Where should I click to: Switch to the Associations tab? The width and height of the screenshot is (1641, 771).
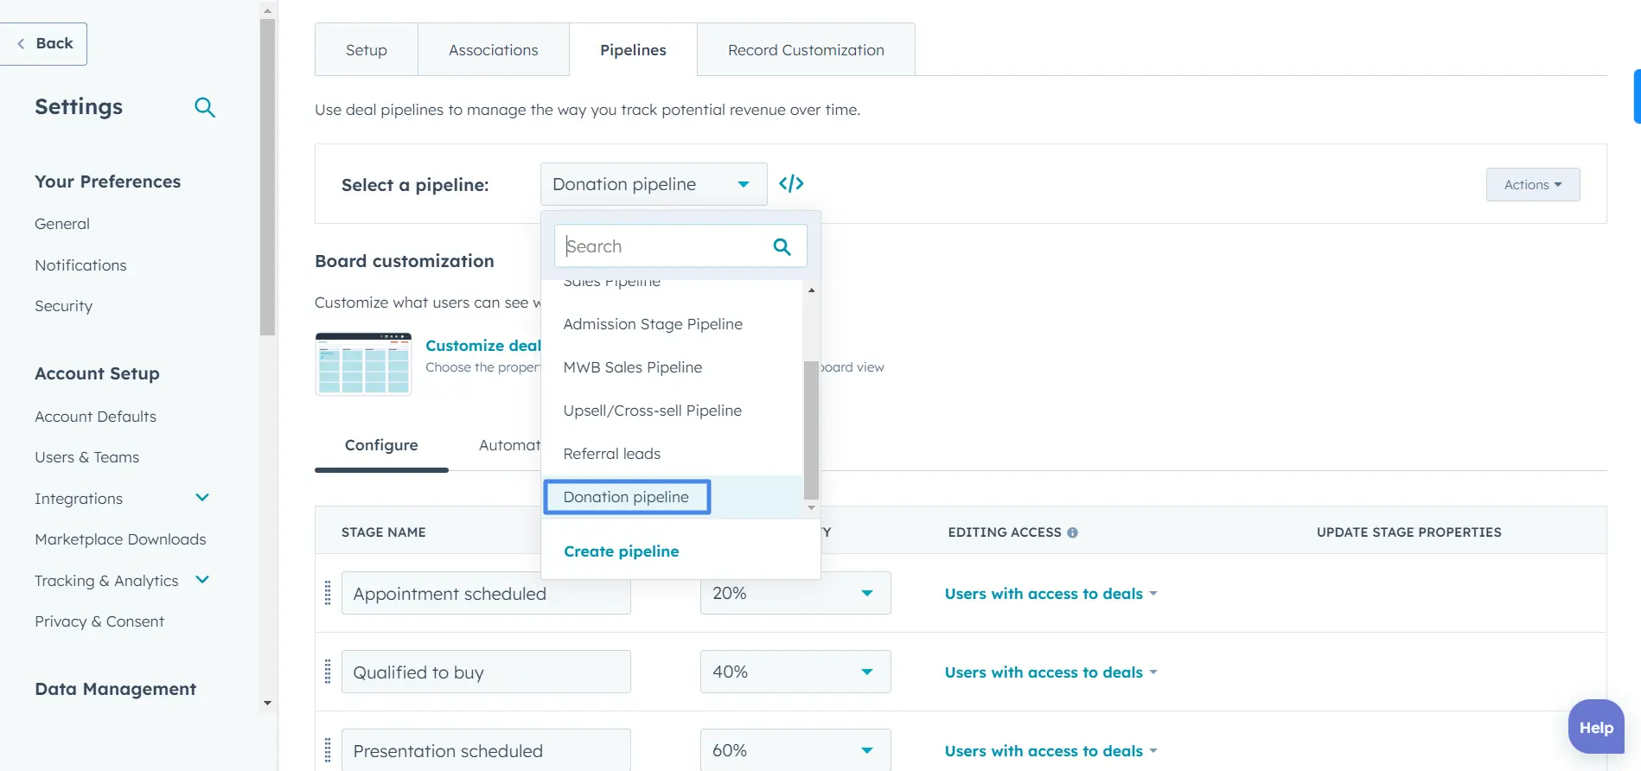point(493,50)
